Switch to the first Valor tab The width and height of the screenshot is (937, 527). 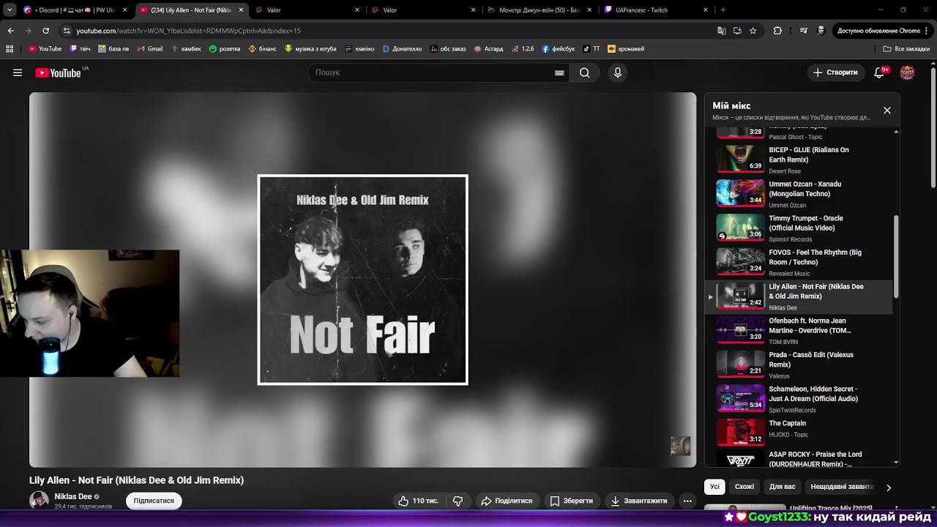[x=307, y=10]
